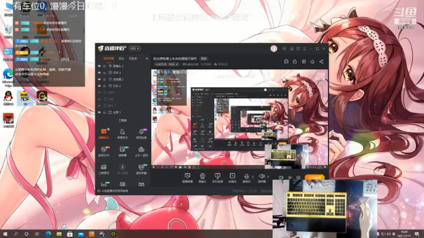Select the 浏览器 2 source row
The image size is (424, 238).
tap(123, 79)
